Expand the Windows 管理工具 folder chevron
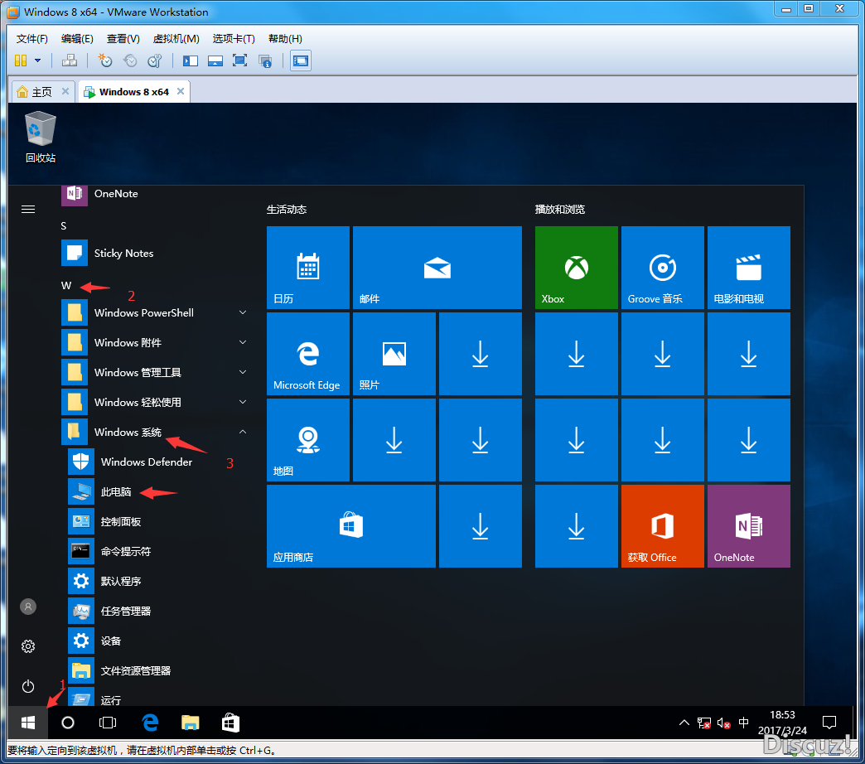The height and width of the screenshot is (764, 865). coord(243,372)
